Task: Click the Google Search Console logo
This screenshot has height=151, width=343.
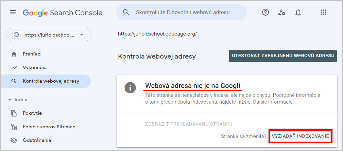Action: (x=62, y=13)
